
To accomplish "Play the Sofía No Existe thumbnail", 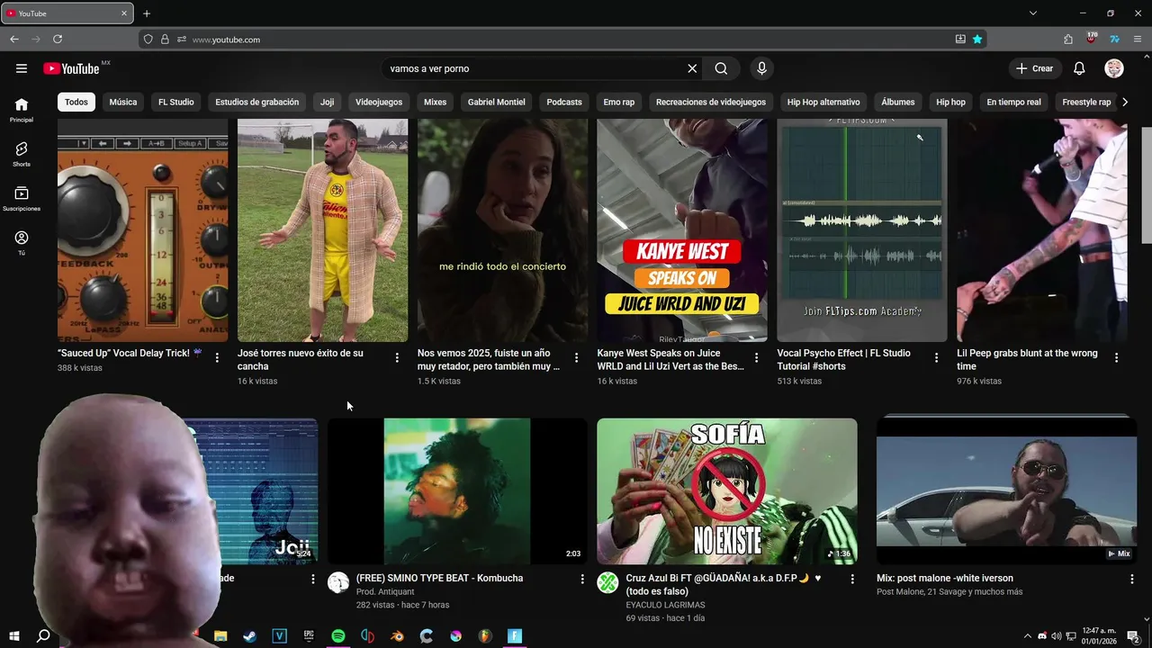I will pyautogui.click(x=727, y=491).
